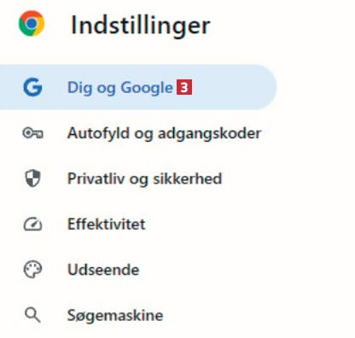Go to Autofyld og adgangskoder
The image size is (355, 338).
pos(164,133)
